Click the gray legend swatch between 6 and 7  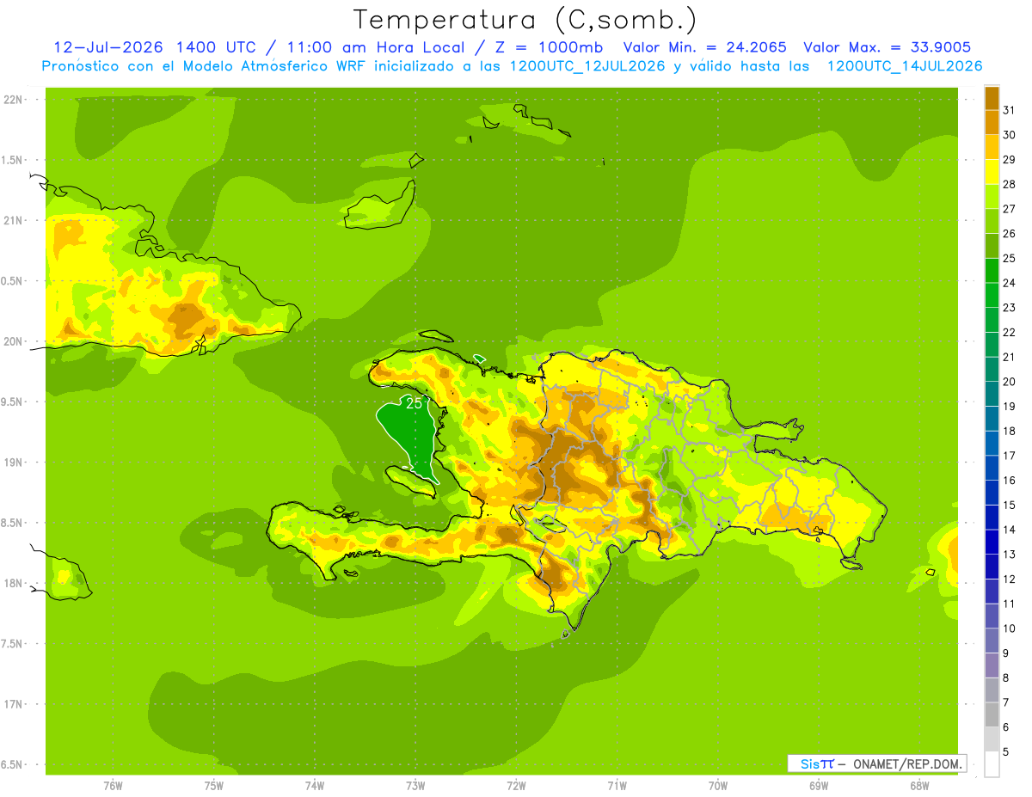pyautogui.click(x=992, y=714)
